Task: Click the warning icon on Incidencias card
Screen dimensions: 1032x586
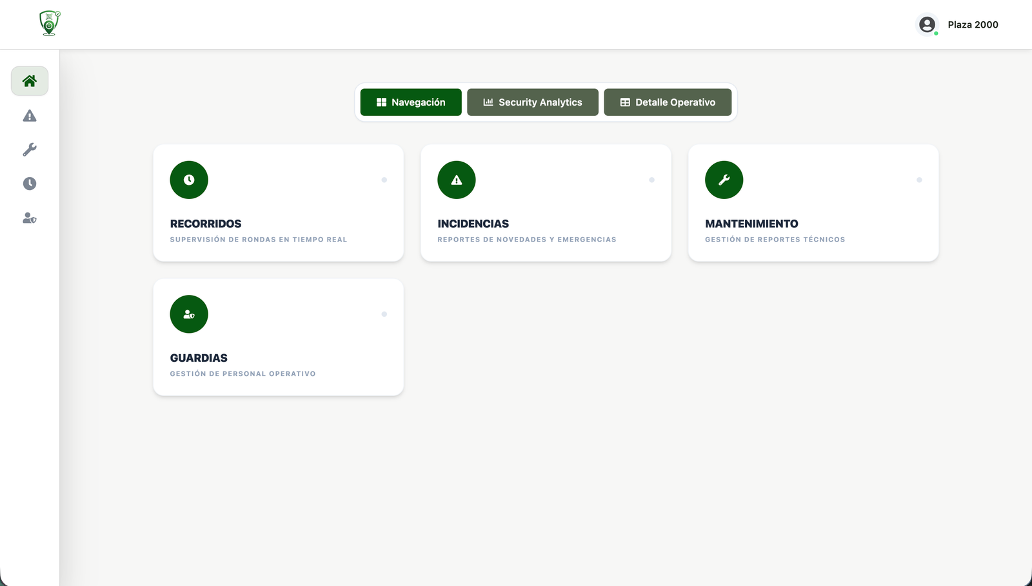Action: coord(457,180)
